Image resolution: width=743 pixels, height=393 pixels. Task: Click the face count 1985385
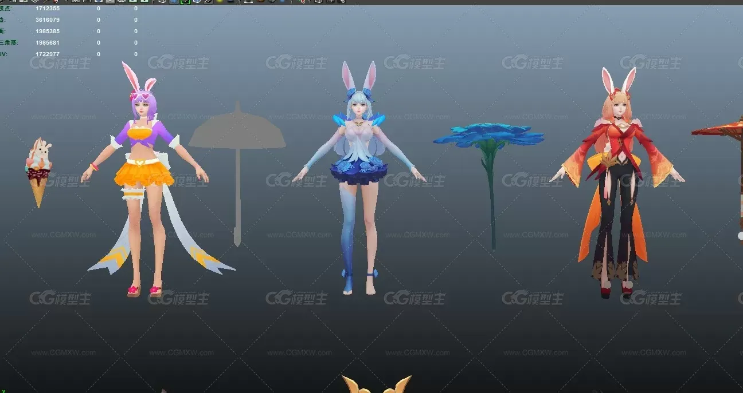[x=48, y=31]
